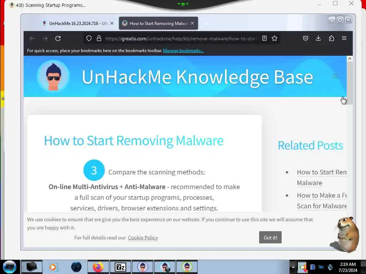Click the UnHackMe avatar logo in banner
366x274 pixels.
point(53,76)
